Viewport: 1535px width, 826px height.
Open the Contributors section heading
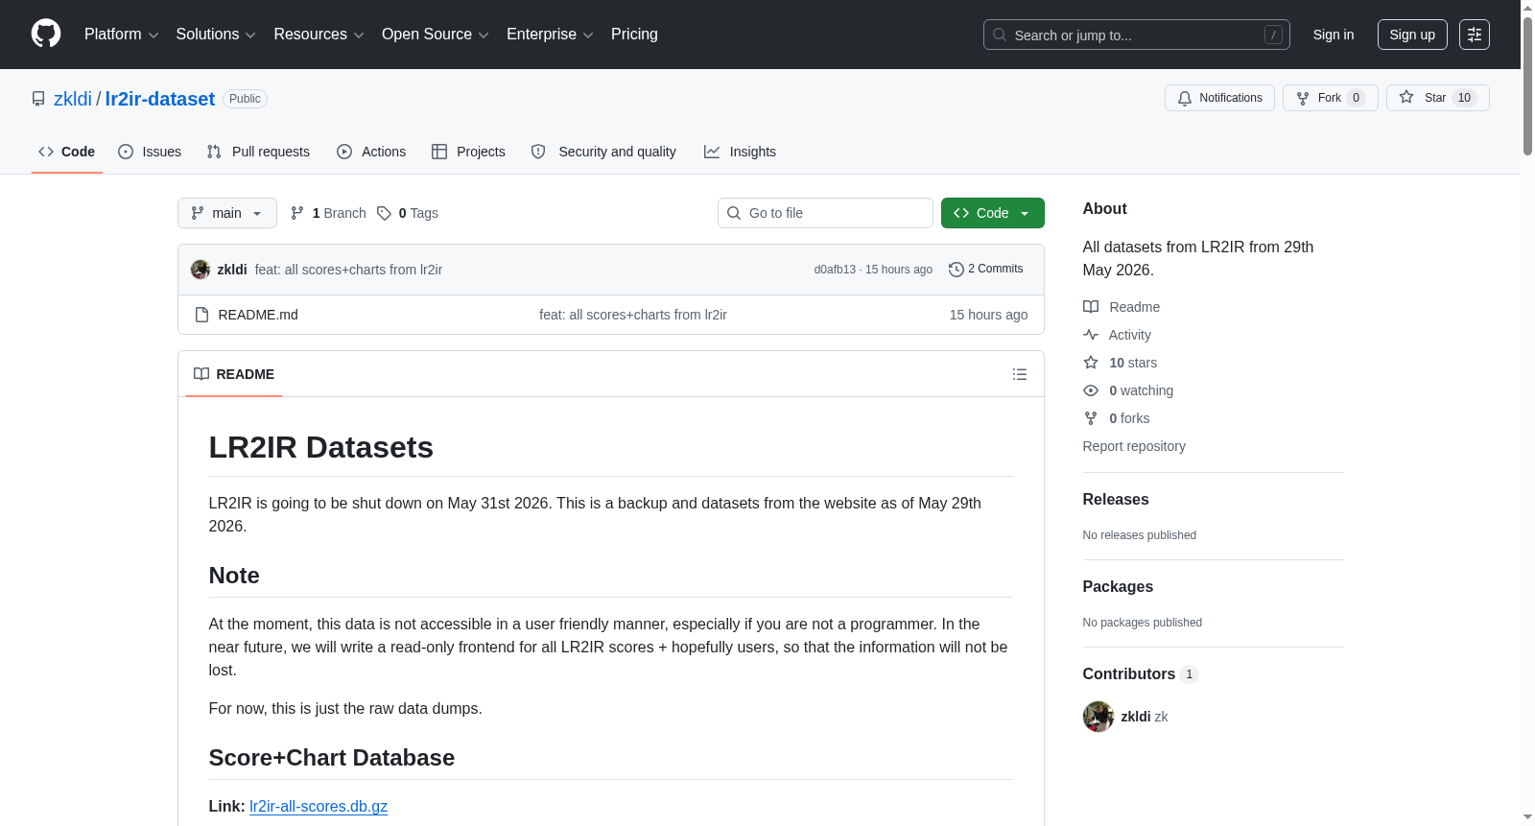[x=1140, y=673]
